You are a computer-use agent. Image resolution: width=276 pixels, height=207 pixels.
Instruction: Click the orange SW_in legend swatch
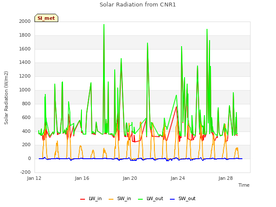(x=111, y=199)
